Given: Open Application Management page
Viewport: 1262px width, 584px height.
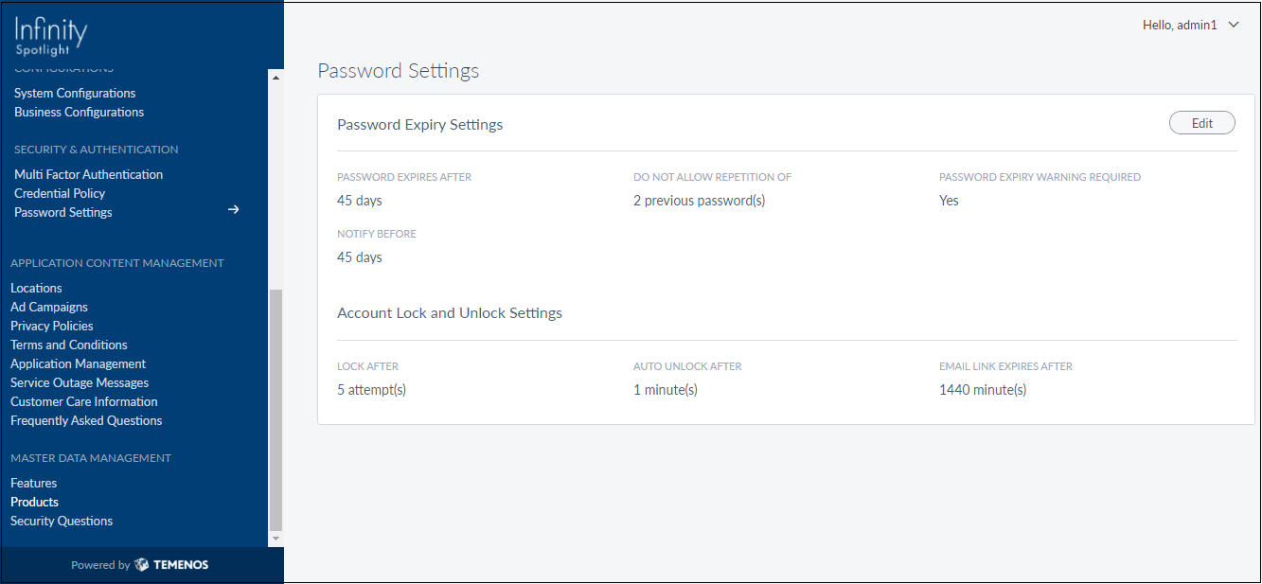Looking at the screenshot, I should [x=79, y=363].
